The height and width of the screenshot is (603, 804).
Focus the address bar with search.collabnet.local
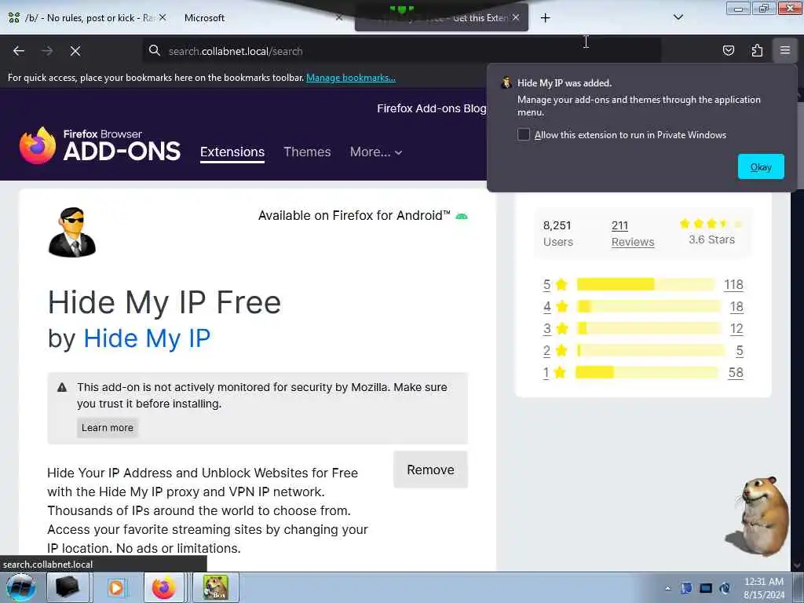point(401,51)
